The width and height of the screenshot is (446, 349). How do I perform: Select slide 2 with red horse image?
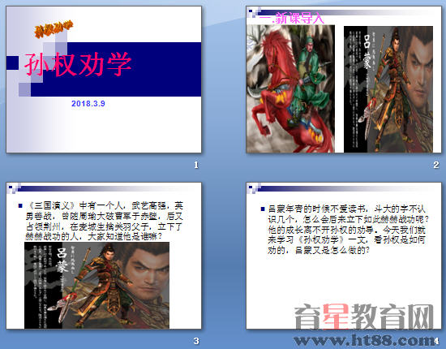pos(344,80)
